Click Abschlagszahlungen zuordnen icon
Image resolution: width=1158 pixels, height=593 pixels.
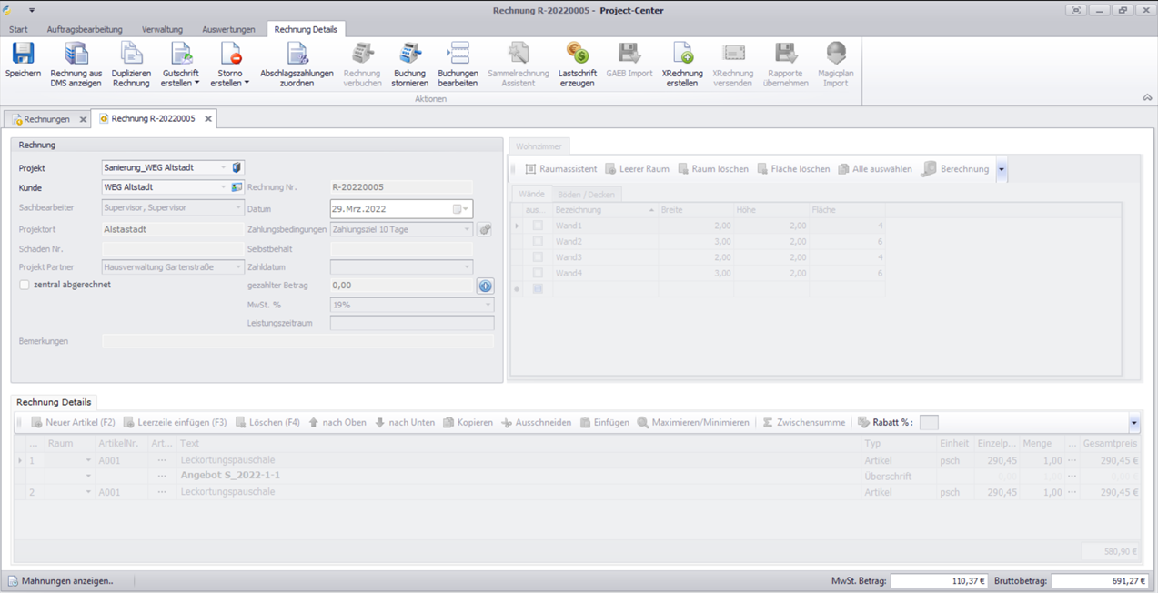[297, 55]
